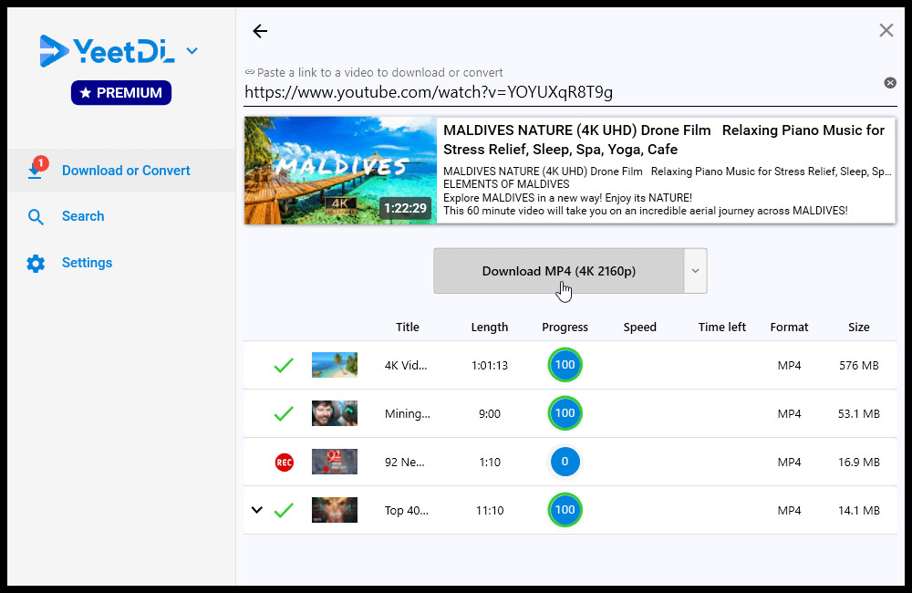Click the 14.1 MB size value
Screen dimensions: 912x593
pyautogui.click(x=858, y=510)
